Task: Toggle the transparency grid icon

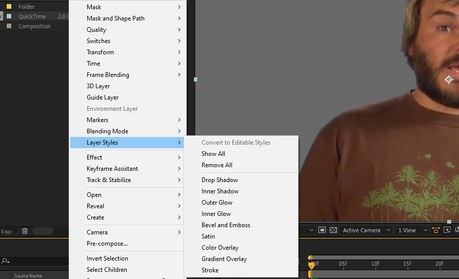Action: 333,230
